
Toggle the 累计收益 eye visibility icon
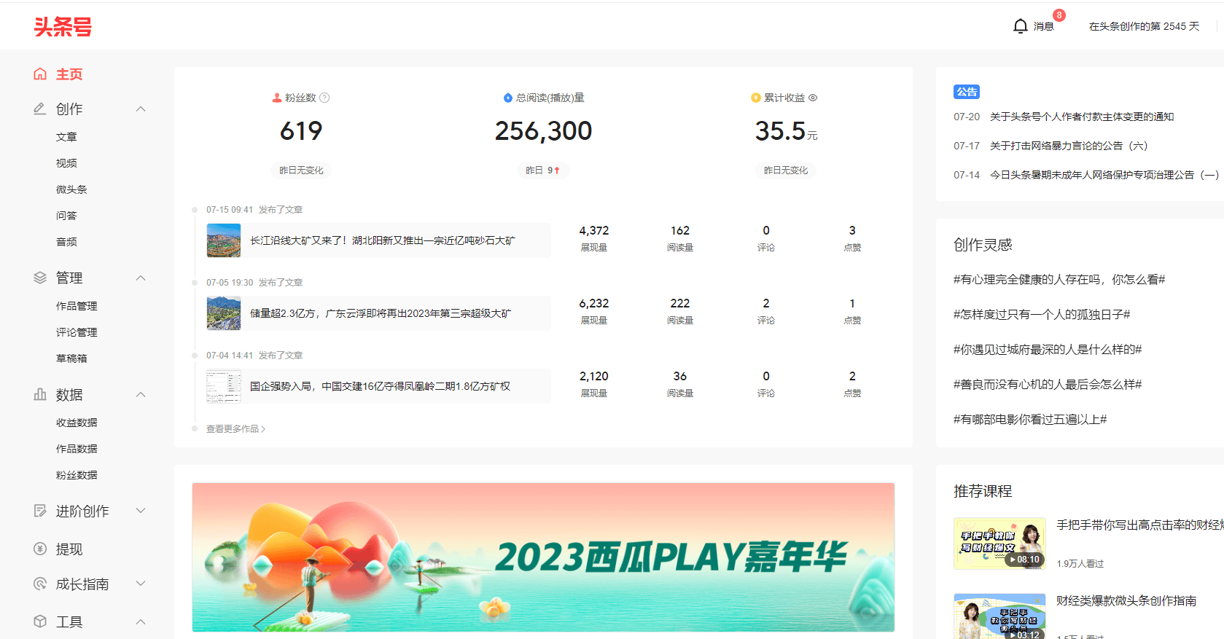[813, 98]
